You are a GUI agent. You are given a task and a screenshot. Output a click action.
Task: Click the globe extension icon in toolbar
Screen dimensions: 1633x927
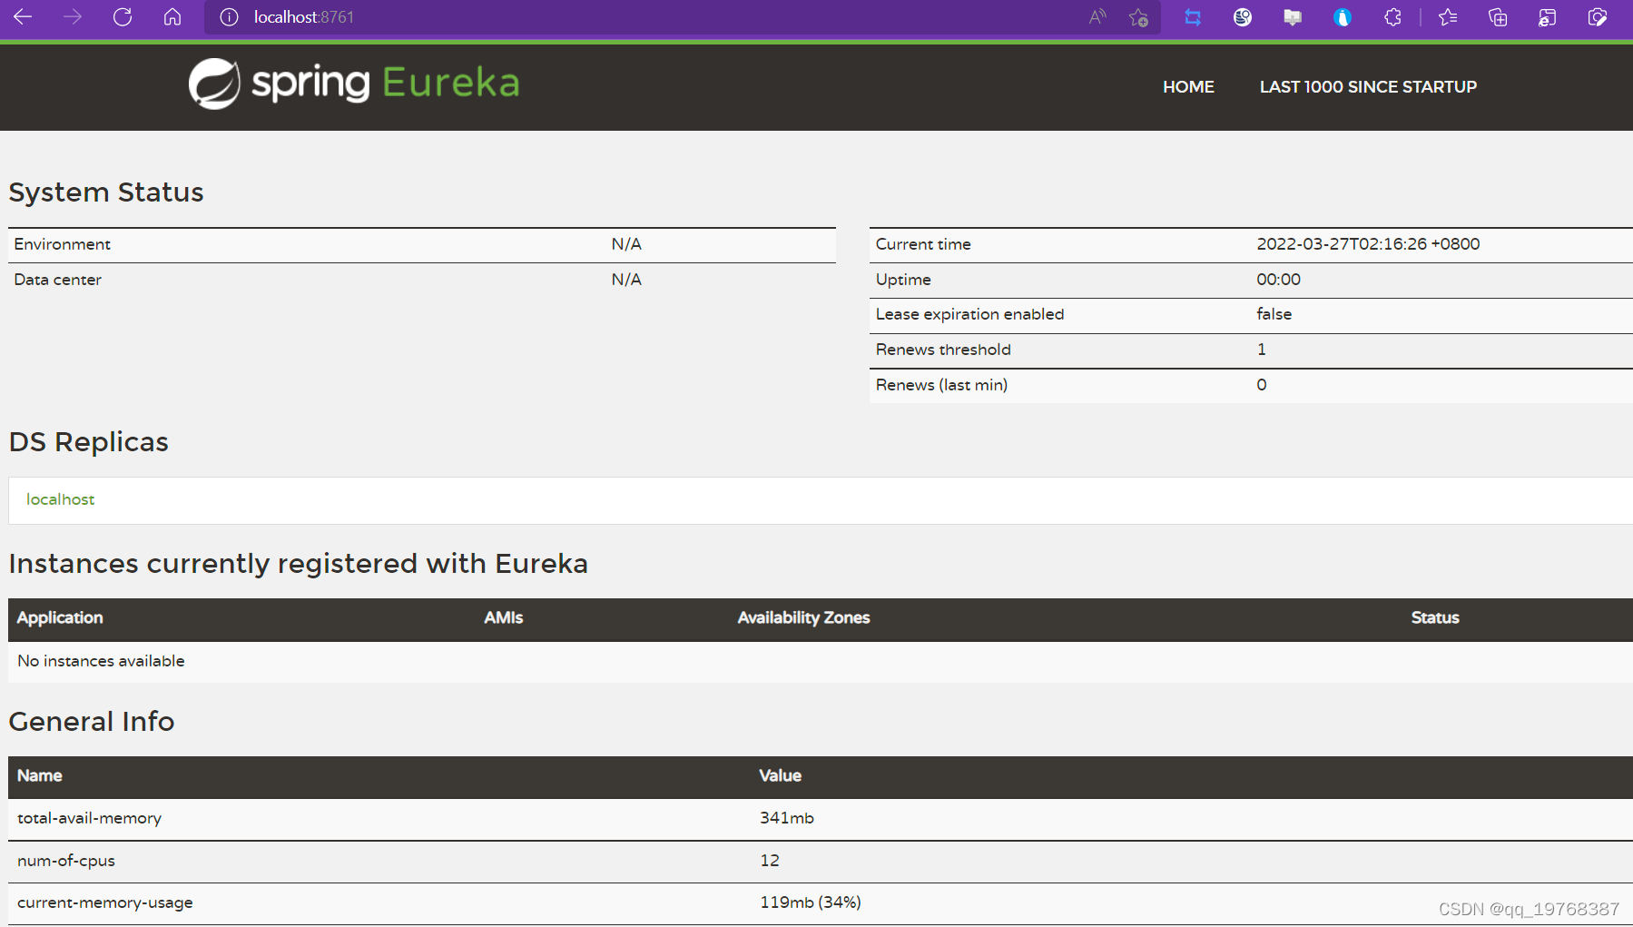(1243, 17)
